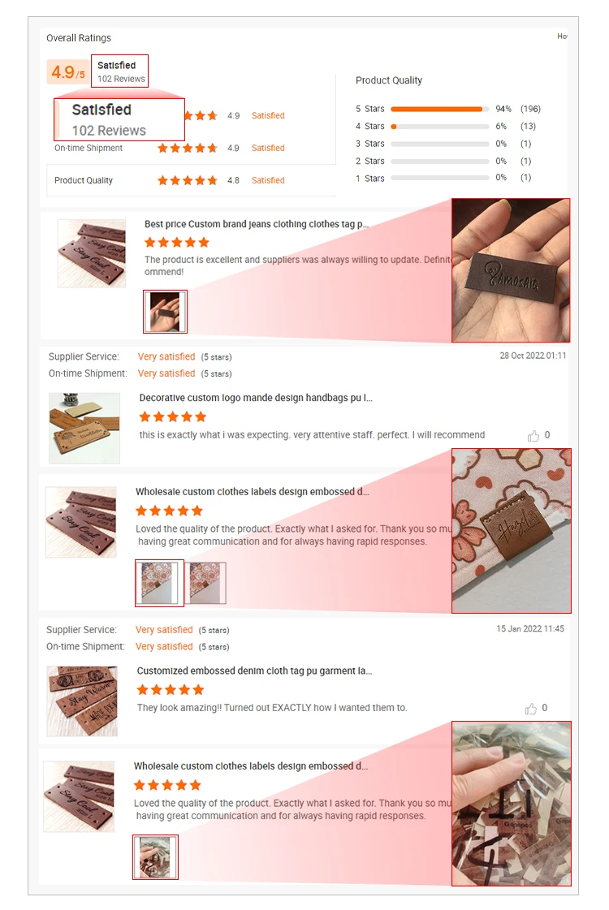
Task: Click the 102 Reviews count near the rating
Action: 121,79
